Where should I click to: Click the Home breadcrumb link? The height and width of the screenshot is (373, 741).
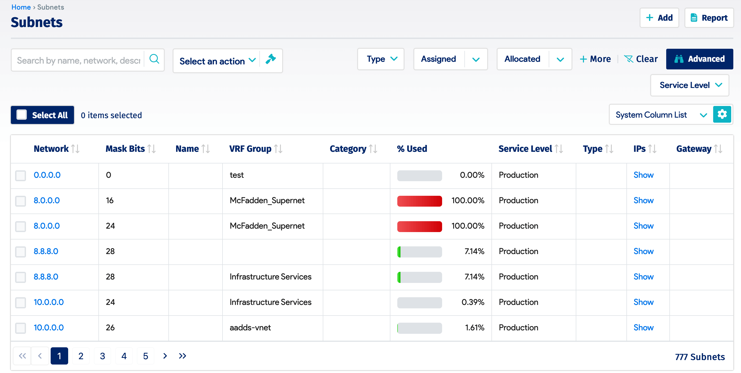(x=21, y=7)
